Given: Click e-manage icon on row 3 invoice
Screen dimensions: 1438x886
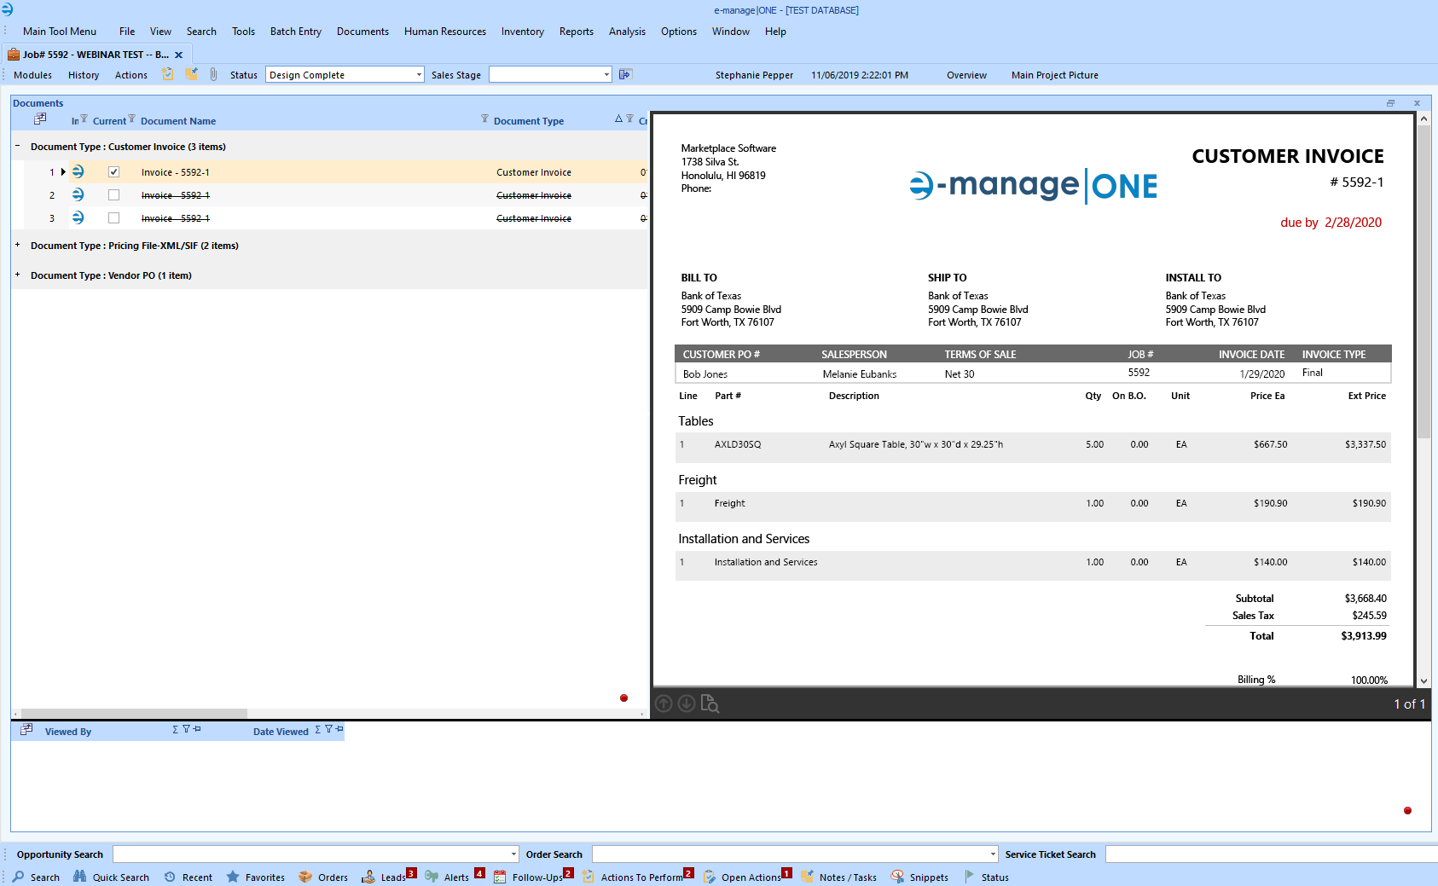Looking at the screenshot, I should [78, 217].
